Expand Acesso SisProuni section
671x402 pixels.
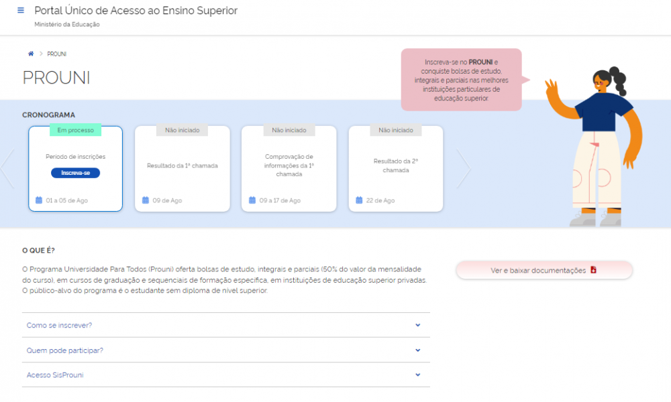pyautogui.click(x=226, y=375)
